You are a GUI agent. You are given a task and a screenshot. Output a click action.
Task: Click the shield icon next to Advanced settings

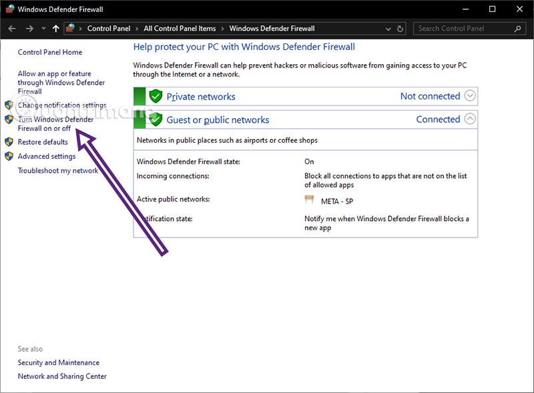[x=9, y=156]
